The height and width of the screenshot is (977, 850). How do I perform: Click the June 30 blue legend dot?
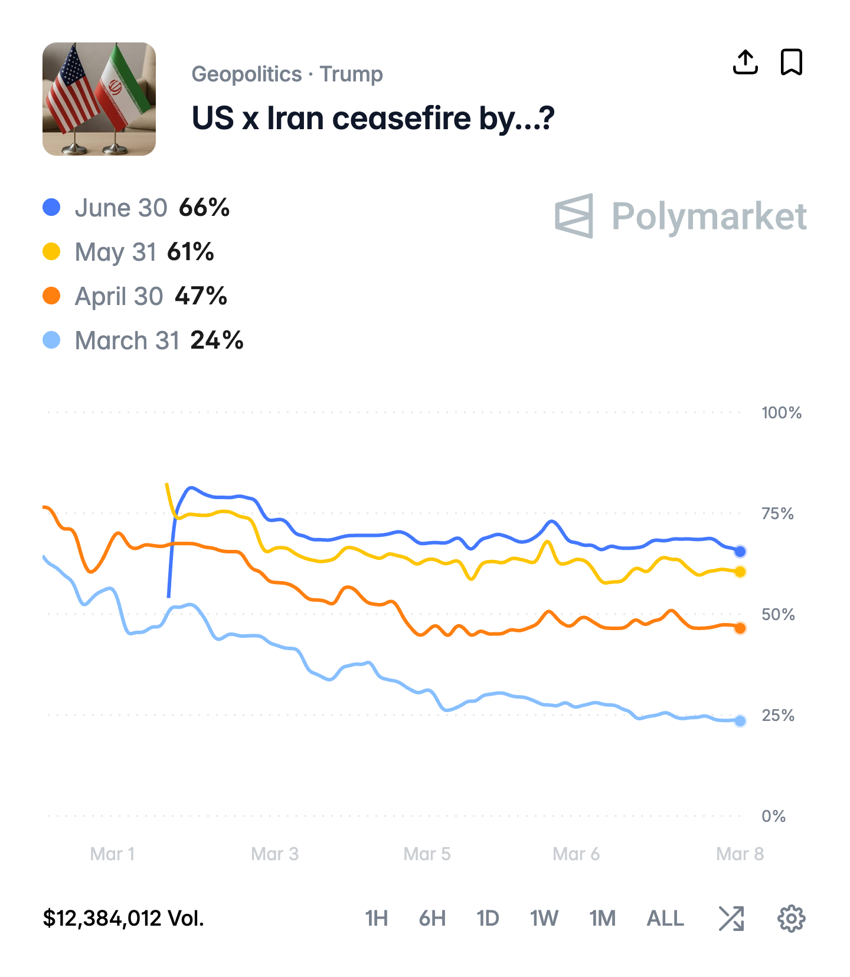click(x=52, y=208)
